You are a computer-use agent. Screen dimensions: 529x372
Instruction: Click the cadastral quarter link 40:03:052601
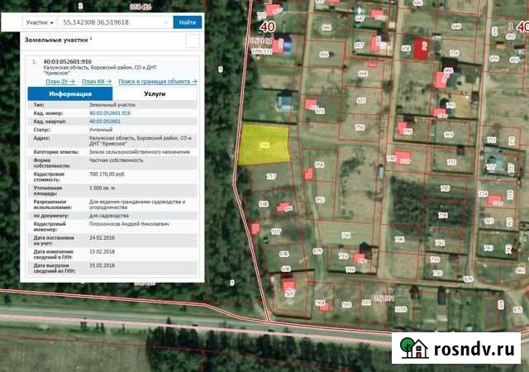click(105, 122)
